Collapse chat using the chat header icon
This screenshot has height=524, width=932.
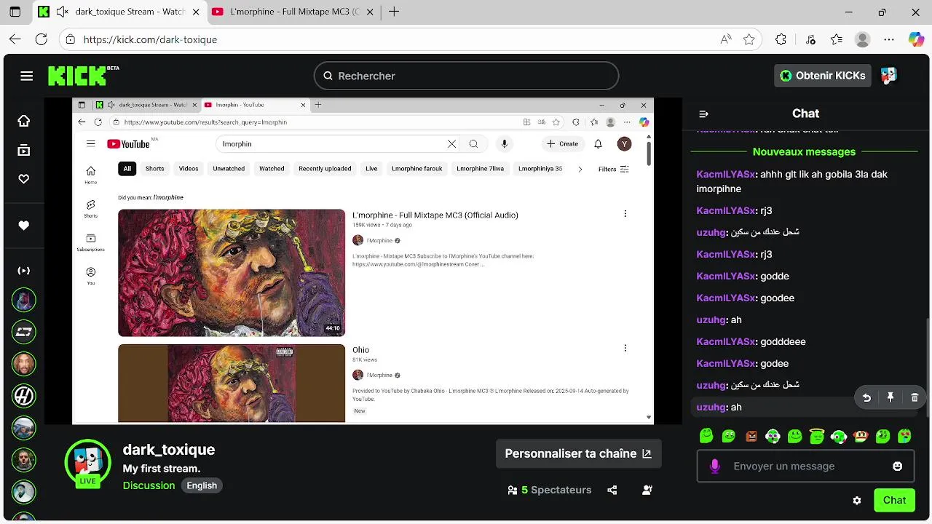703,114
